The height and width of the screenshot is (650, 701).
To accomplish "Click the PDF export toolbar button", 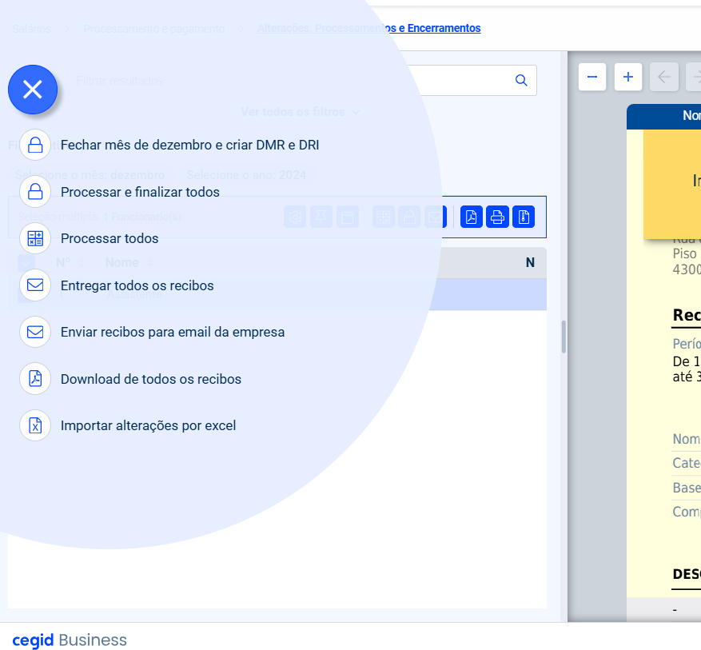I will (472, 217).
